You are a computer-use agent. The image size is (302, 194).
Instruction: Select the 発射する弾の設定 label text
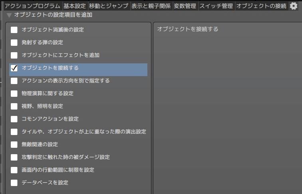coord(42,43)
